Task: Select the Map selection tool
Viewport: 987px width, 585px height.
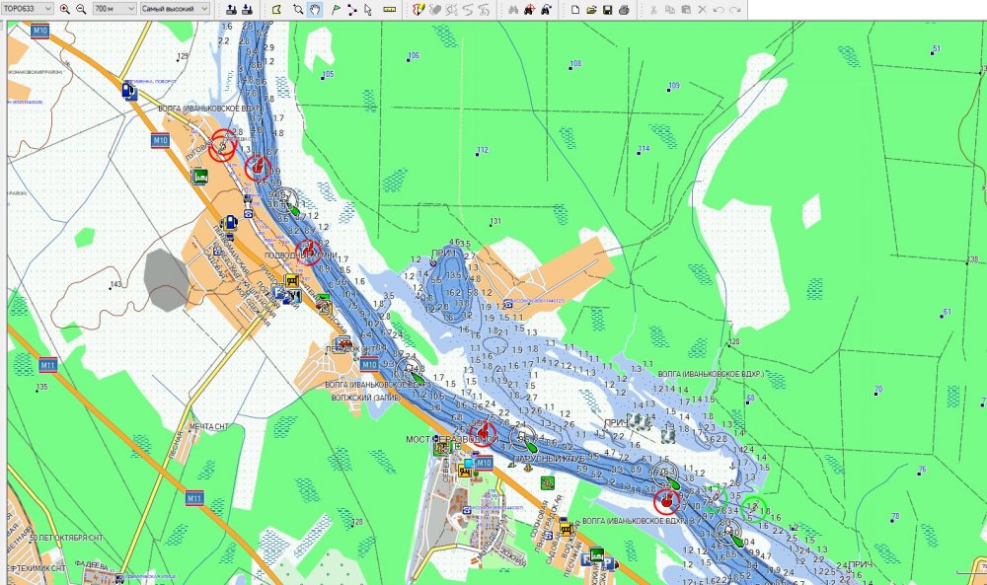Action: point(275,9)
